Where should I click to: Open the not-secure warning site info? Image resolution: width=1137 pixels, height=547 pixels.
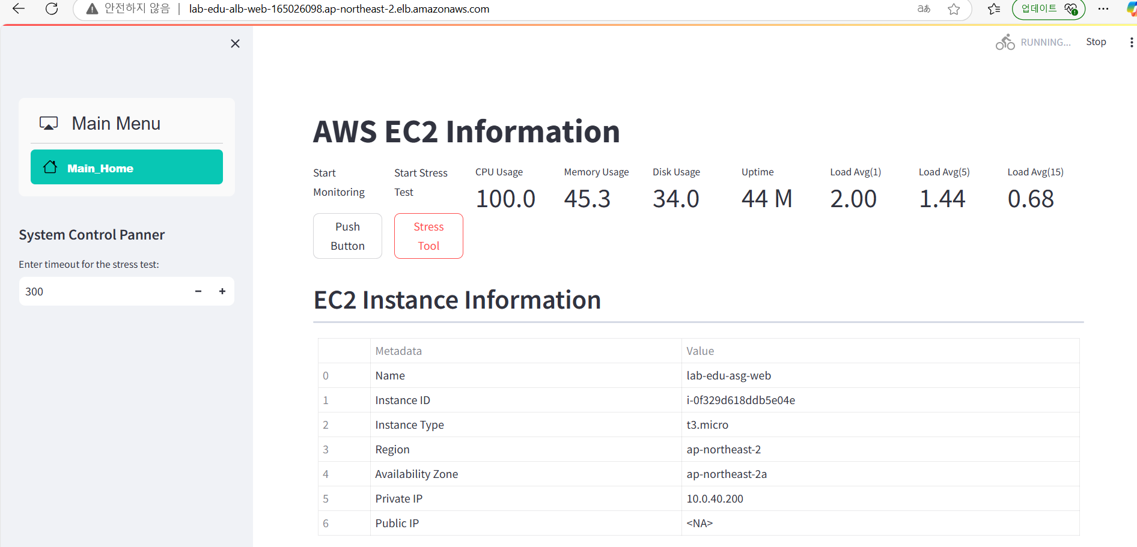(x=128, y=8)
